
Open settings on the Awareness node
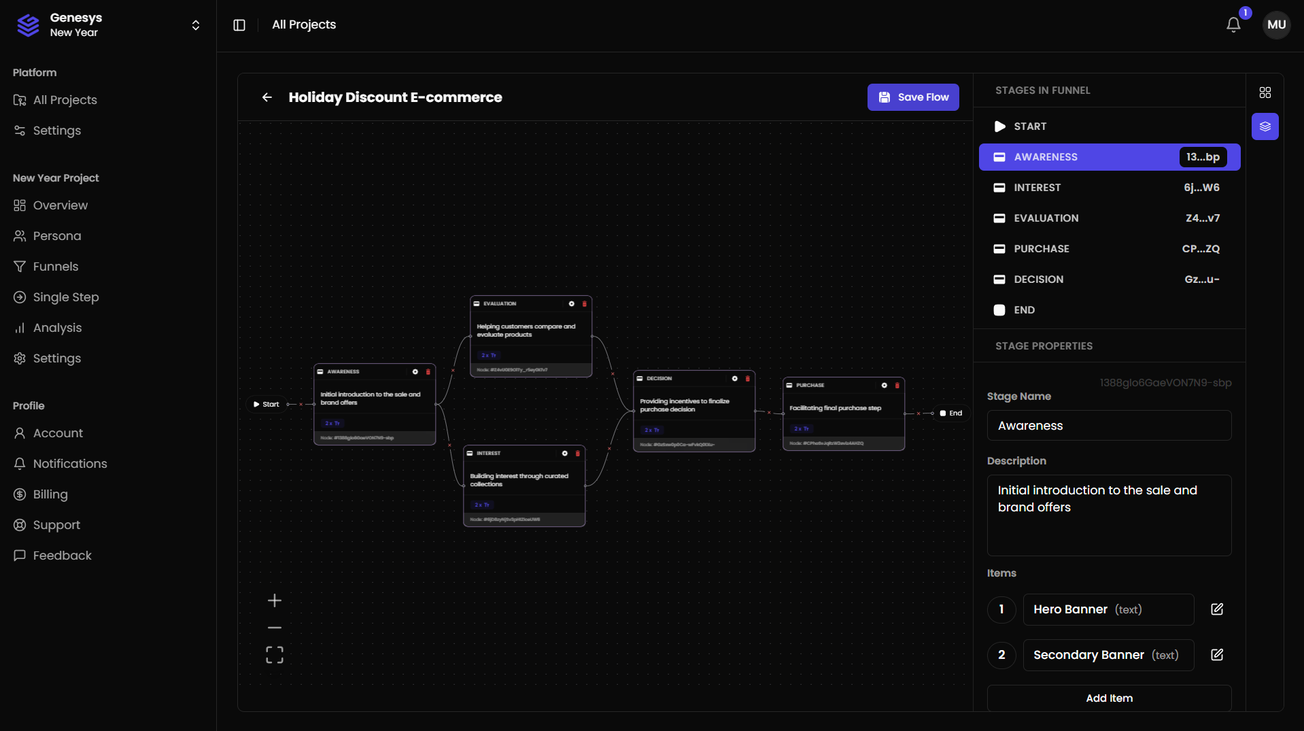pos(415,372)
